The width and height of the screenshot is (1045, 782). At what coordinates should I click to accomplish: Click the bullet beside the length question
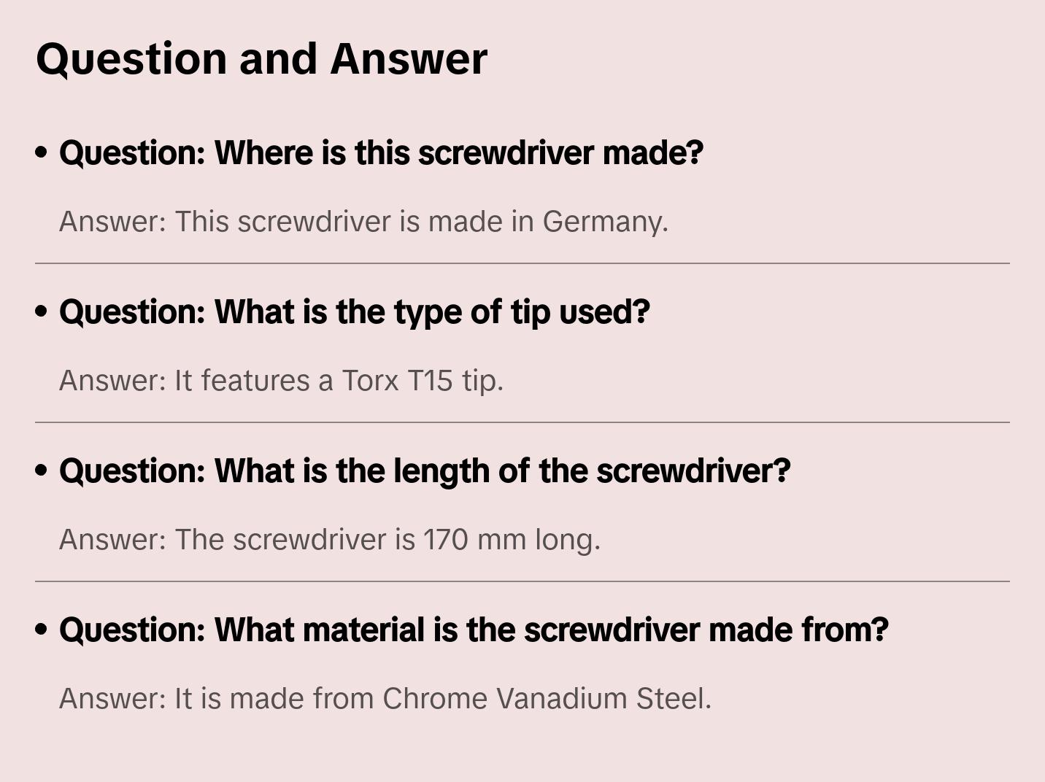tap(42, 471)
